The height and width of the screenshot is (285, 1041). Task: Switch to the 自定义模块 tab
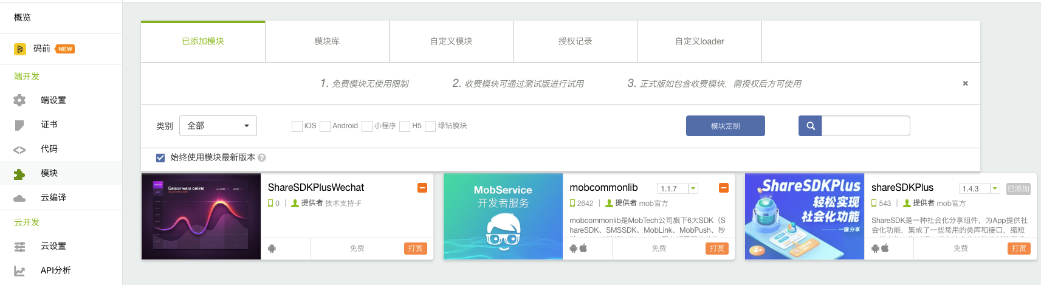pyautogui.click(x=451, y=41)
